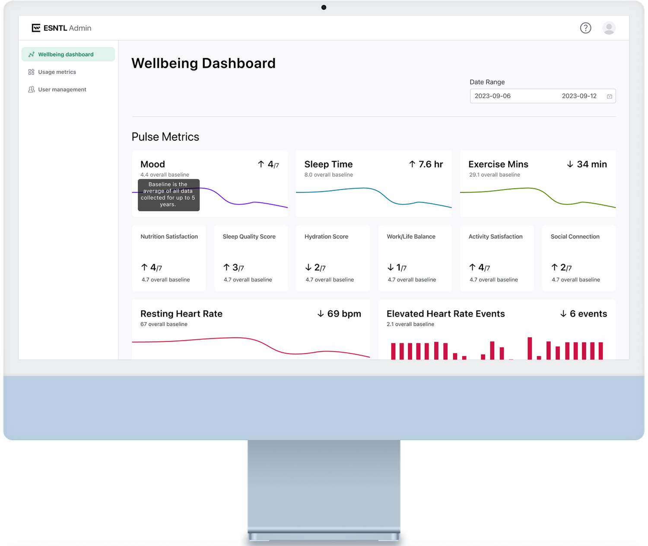
Task: Click the 2.1 overall baseline text
Action: click(410, 324)
